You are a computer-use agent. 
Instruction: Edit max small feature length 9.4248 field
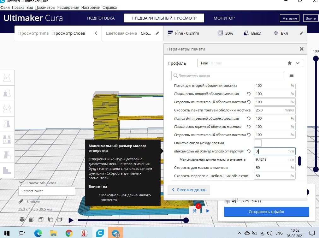(275, 159)
